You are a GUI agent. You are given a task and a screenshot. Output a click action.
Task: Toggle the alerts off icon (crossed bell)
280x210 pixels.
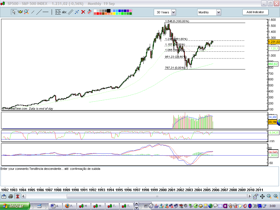point(17,196)
